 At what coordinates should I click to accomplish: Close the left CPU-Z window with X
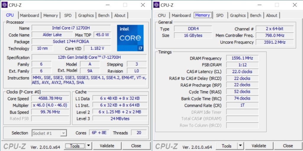tap(143, 5)
